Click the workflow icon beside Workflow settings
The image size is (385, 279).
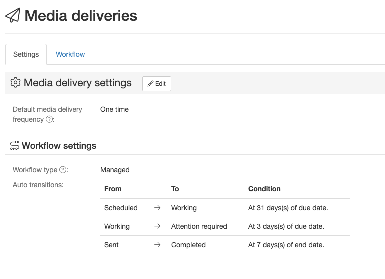click(x=15, y=146)
